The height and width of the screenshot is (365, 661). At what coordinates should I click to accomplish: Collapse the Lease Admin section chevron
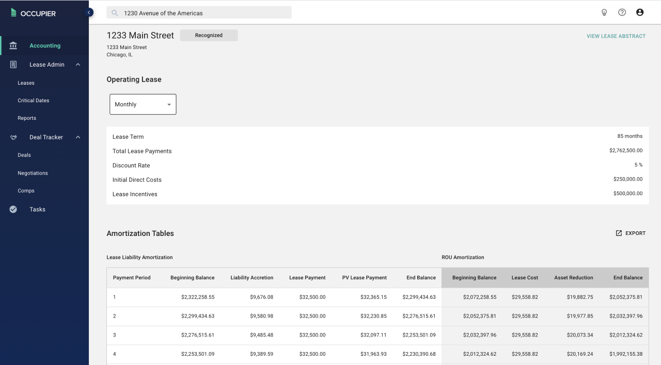click(78, 65)
